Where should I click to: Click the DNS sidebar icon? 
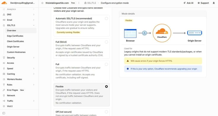tap(4, 15)
